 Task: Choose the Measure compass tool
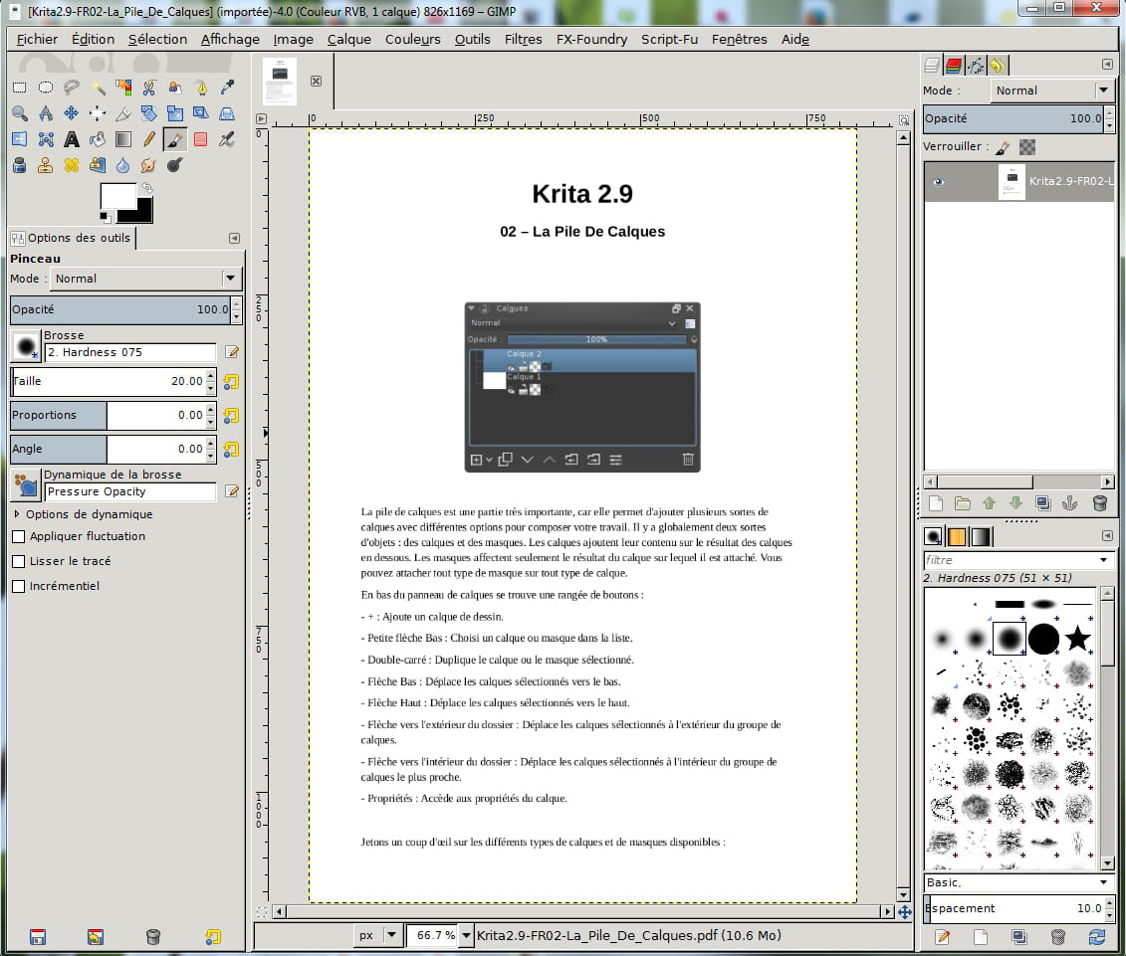(x=45, y=113)
